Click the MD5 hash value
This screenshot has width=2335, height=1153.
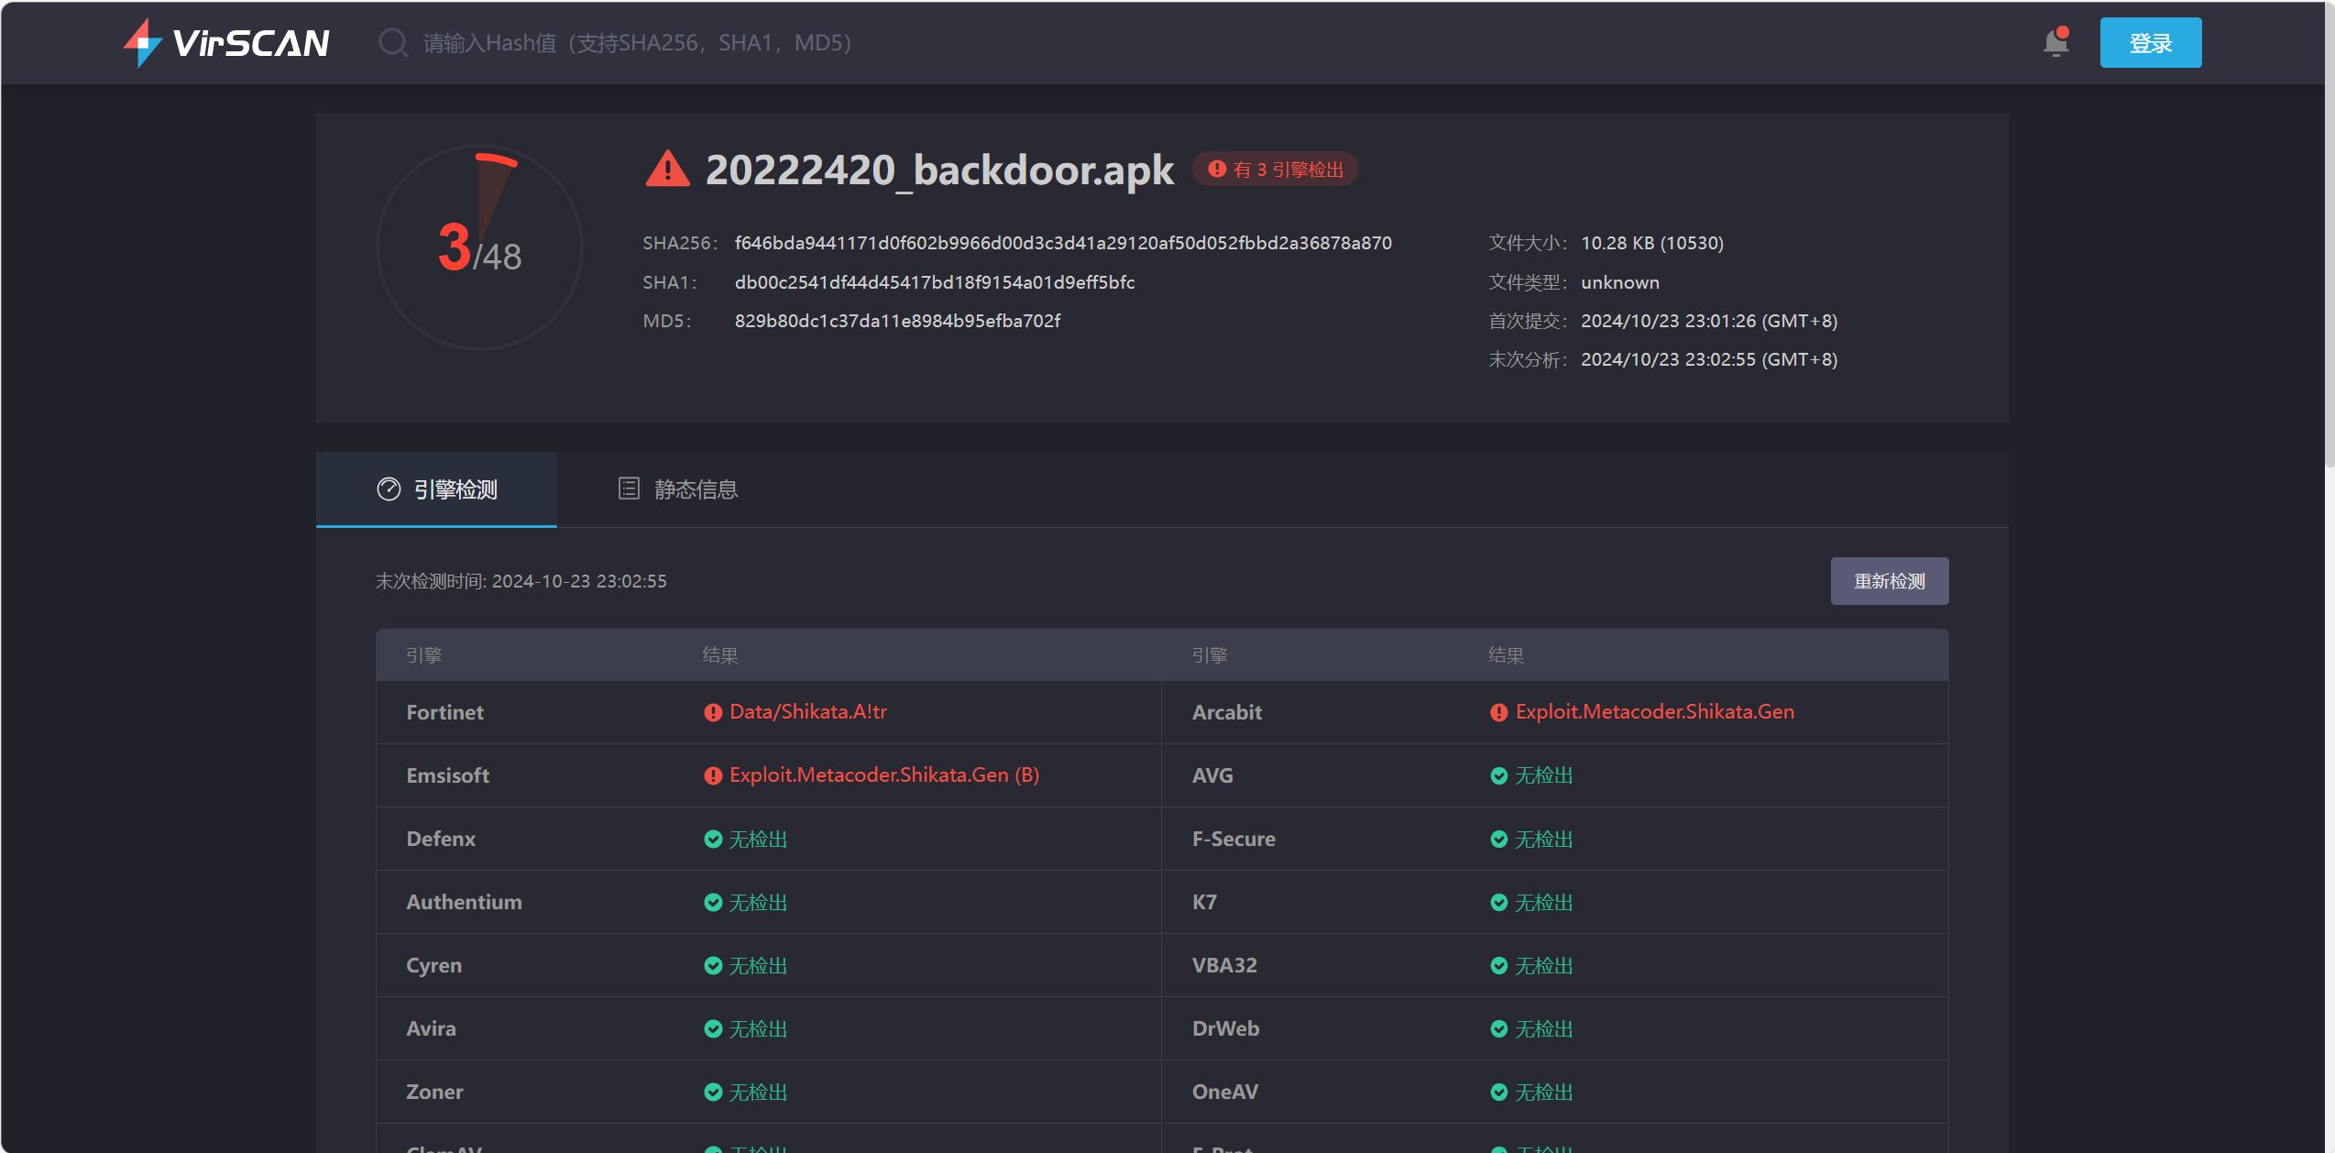897,321
